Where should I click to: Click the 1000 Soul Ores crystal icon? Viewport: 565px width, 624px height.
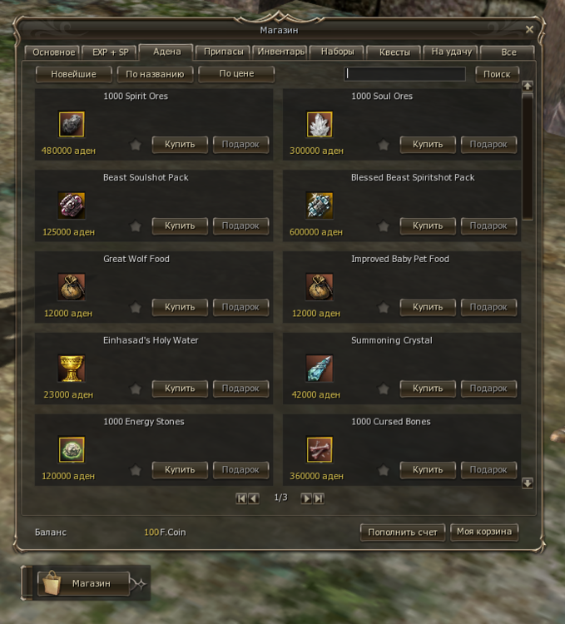[x=320, y=124]
